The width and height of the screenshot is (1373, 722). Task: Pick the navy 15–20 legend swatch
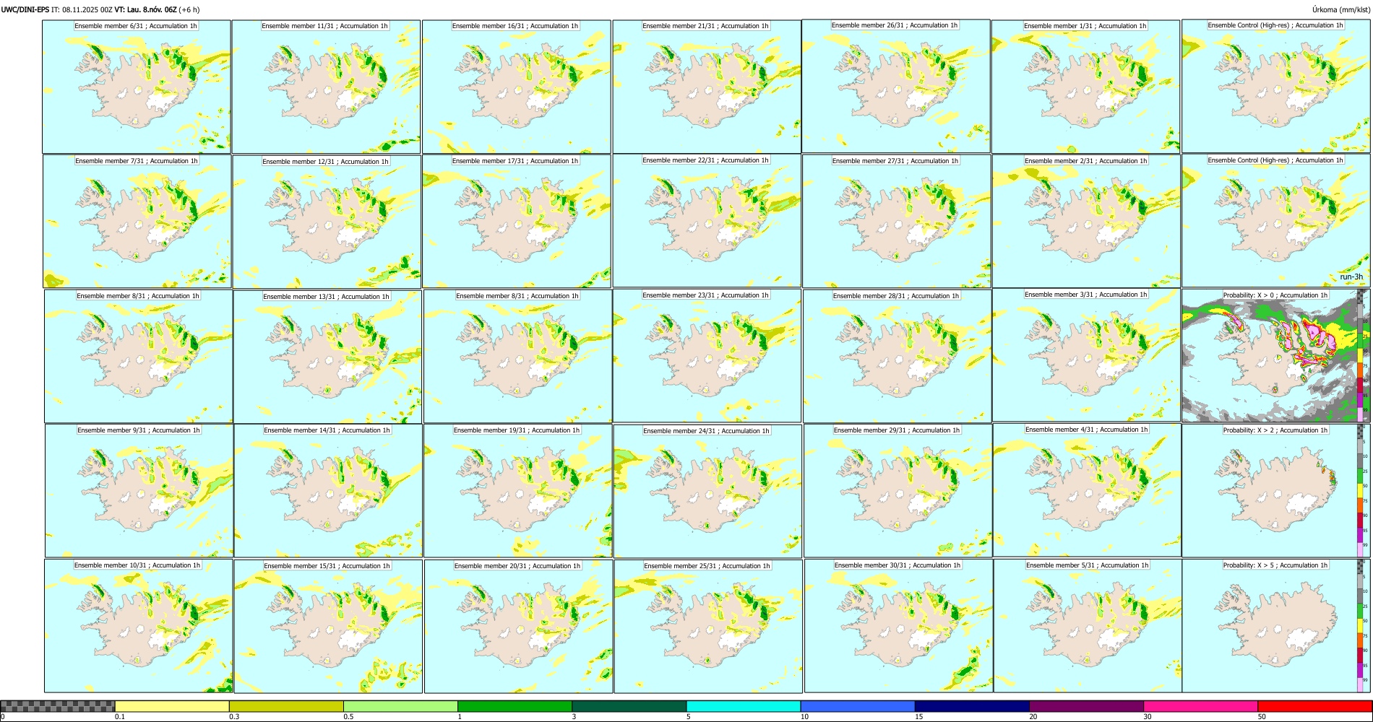(x=972, y=706)
